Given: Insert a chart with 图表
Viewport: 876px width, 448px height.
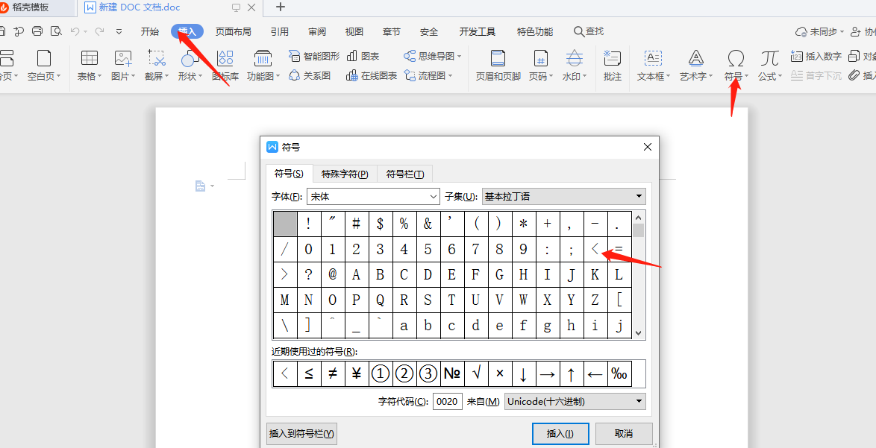Looking at the screenshot, I should point(365,55).
